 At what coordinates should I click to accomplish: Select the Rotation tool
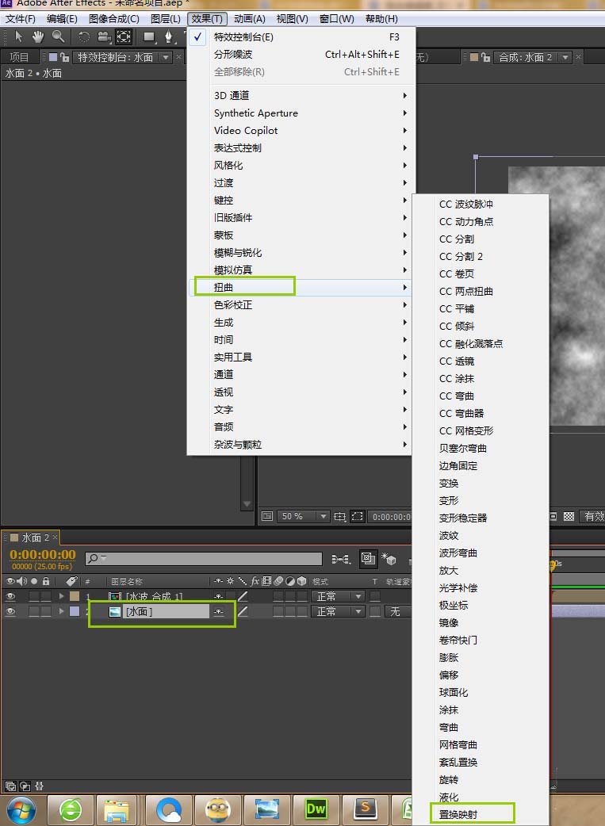[x=84, y=37]
